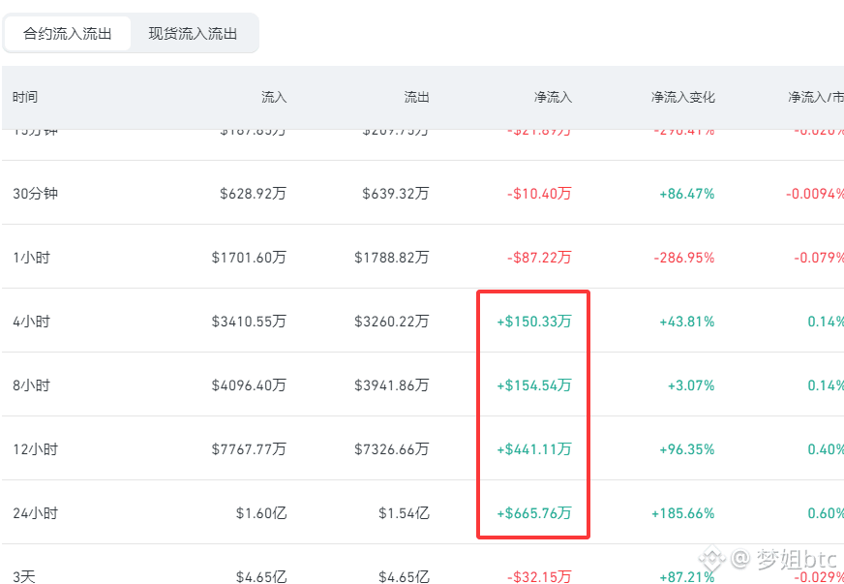Click the 流入 column header
This screenshot has height=584, width=844.
pyautogui.click(x=274, y=98)
